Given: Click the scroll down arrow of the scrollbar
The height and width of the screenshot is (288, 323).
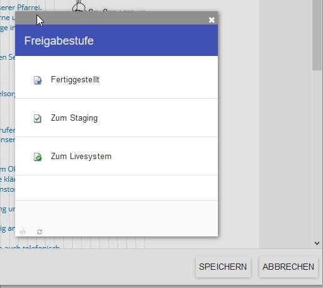Looking at the screenshot, I should [x=317, y=243].
